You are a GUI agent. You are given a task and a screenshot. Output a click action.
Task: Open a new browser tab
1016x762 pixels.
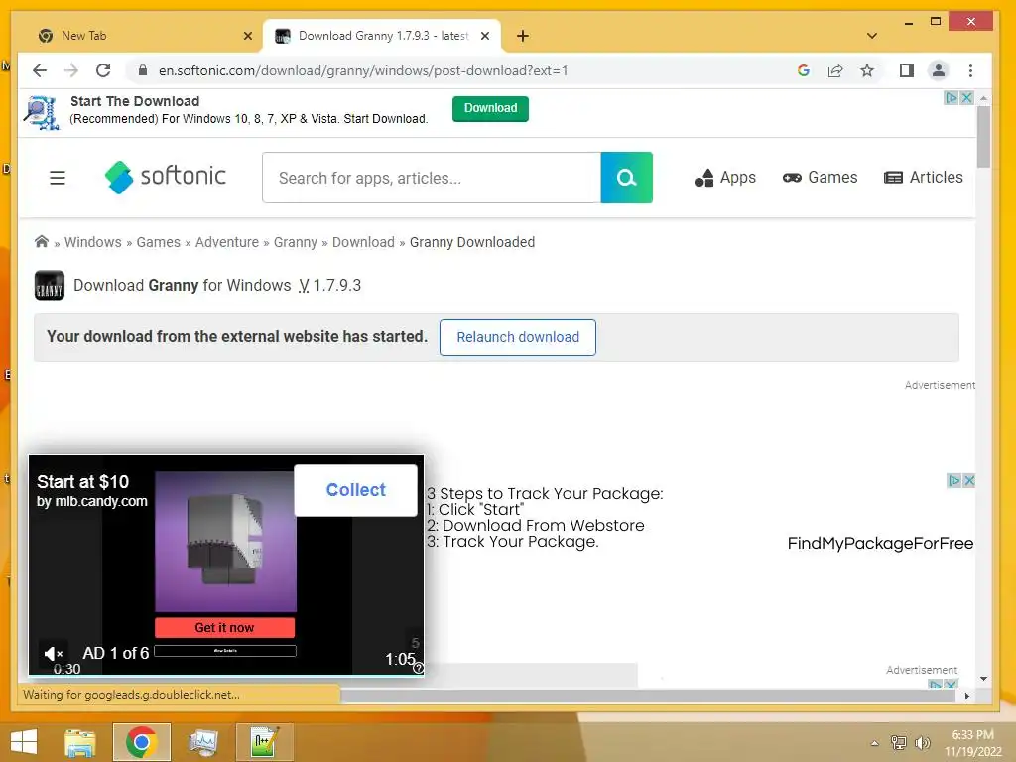click(x=523, y=36)
